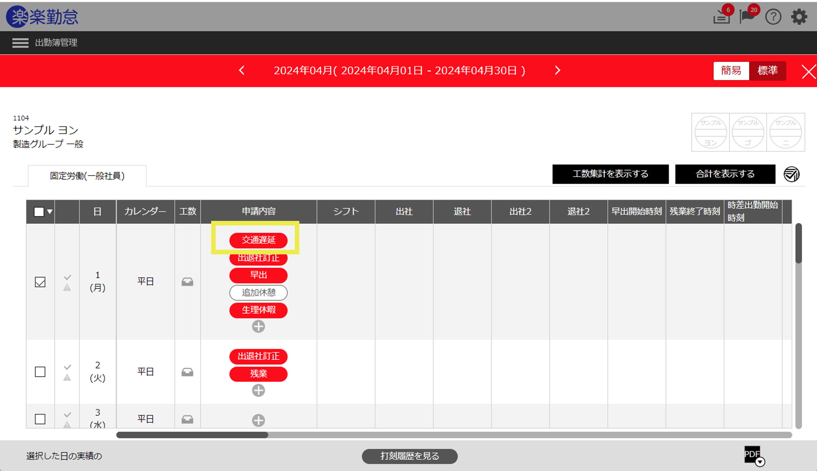Image resolution: width=817 pixels, height=471 pixels.
Task: Click the approval stamp labeled ニ
Action: 785,132
